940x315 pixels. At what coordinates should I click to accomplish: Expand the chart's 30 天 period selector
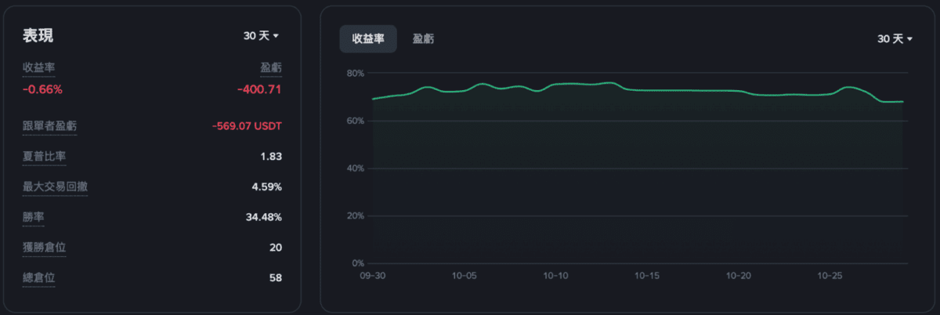pos(895,39)
